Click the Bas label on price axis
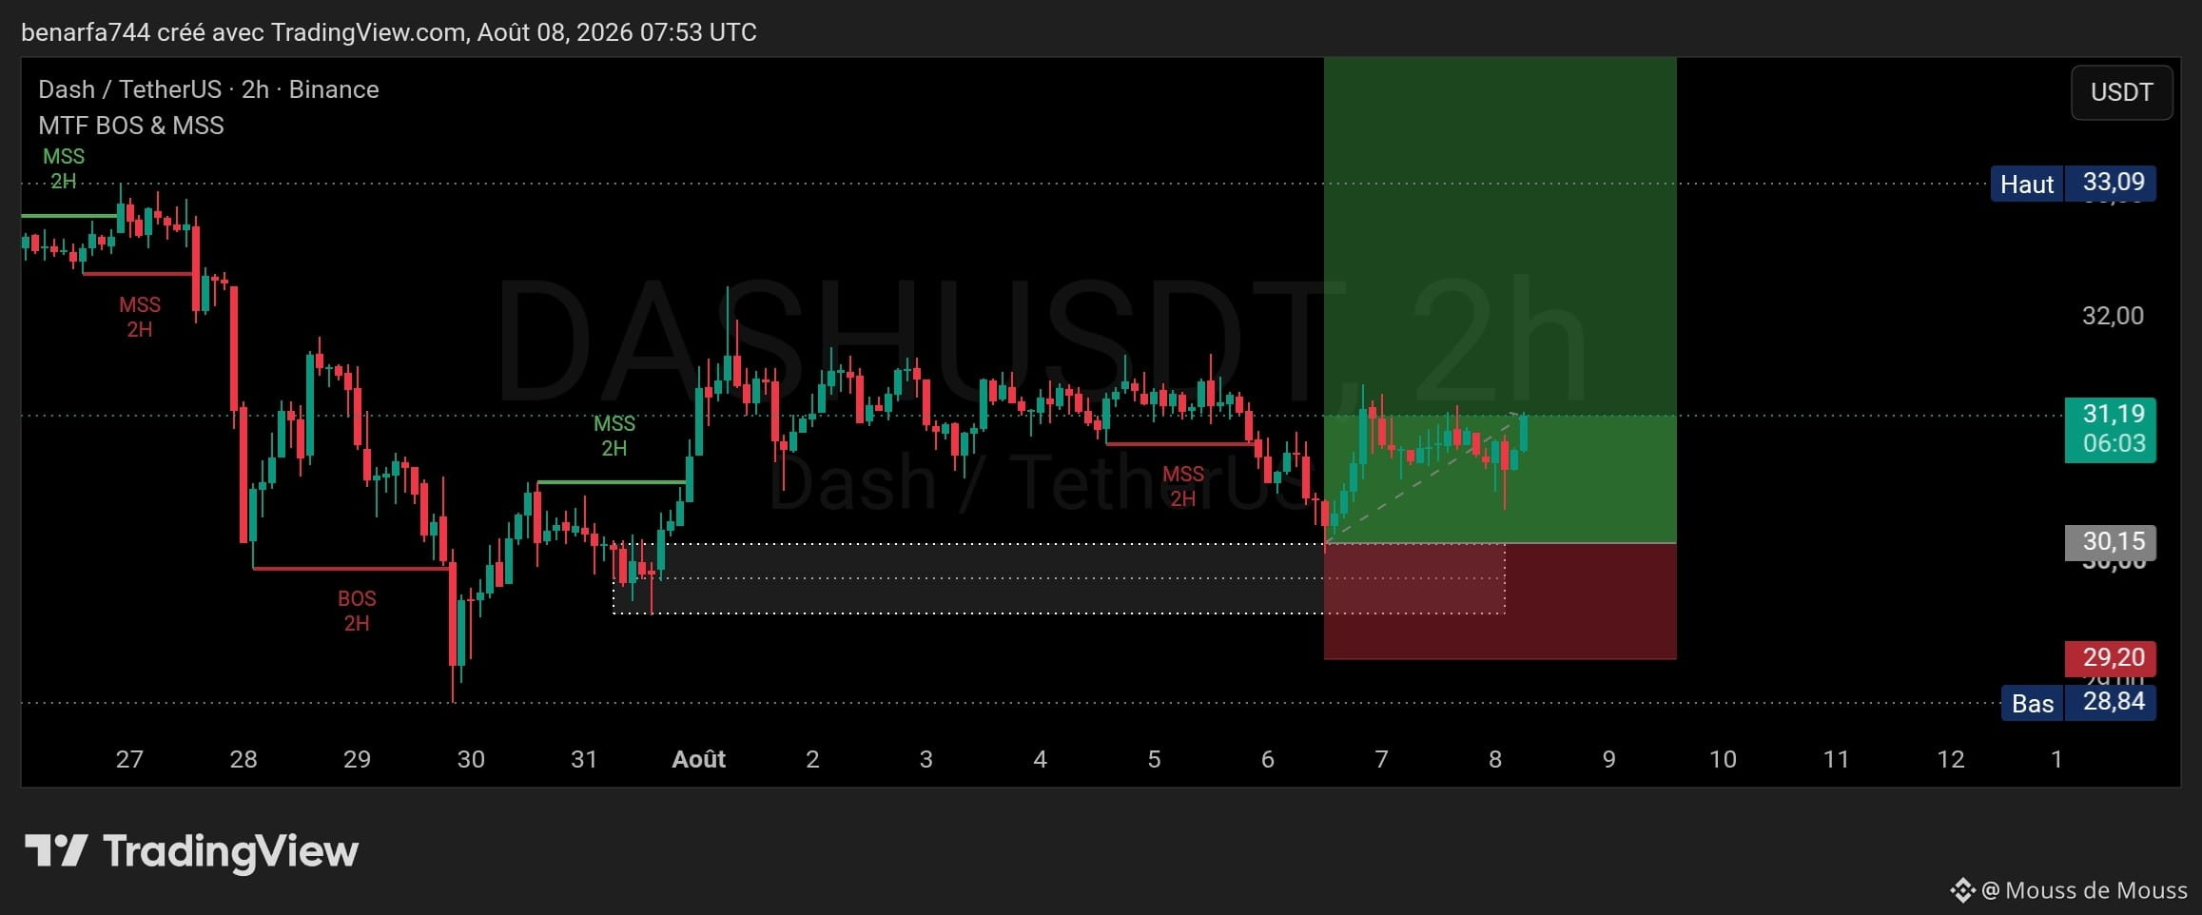Screen dimensions: 2202x915 [2033, 704]
